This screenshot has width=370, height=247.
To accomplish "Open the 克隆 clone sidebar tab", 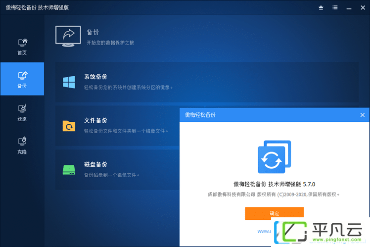I will (x=22, y=146).
